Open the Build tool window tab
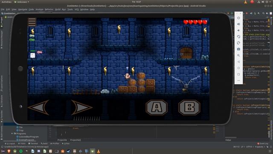Screen dimensions: 273x154 (44, 144)
